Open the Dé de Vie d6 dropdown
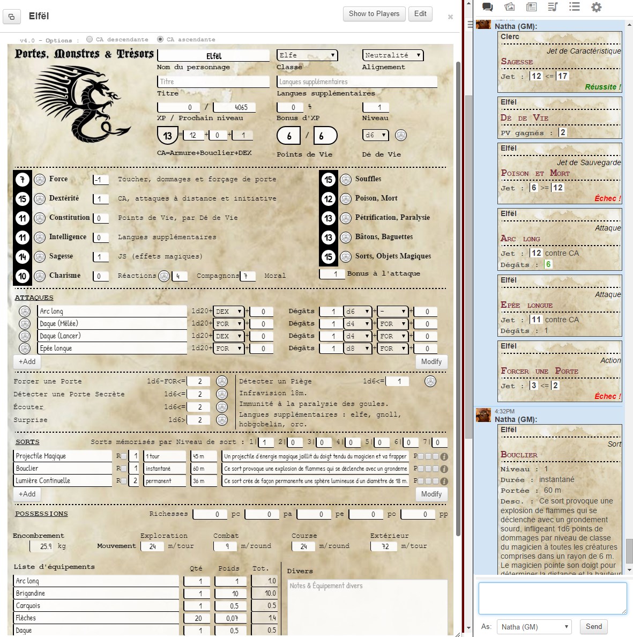The image size is (633, 637). [x=375, y=135]
